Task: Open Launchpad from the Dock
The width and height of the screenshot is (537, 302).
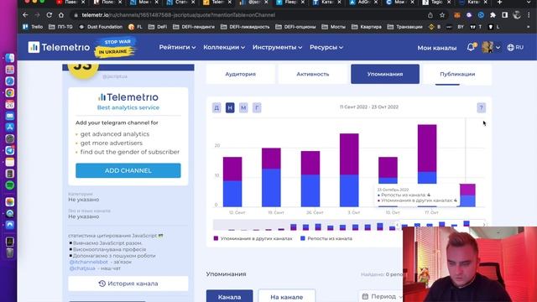Action: 10,70
